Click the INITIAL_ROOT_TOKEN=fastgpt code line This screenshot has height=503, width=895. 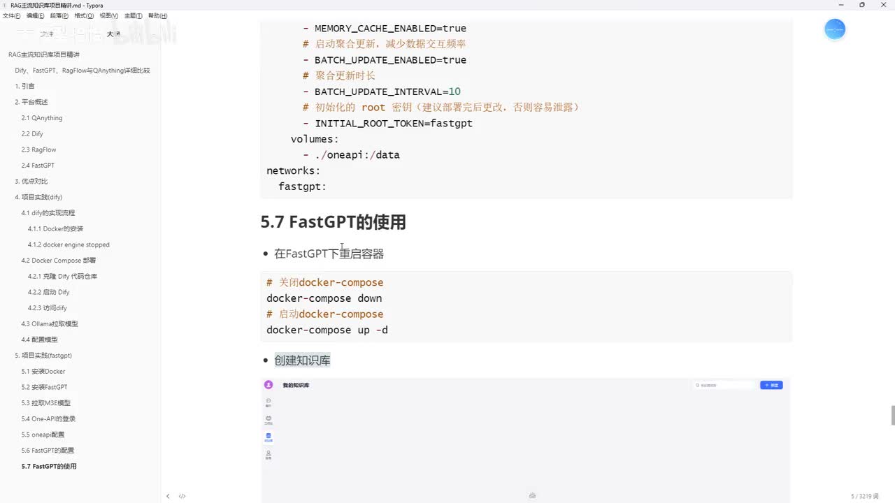394,124
